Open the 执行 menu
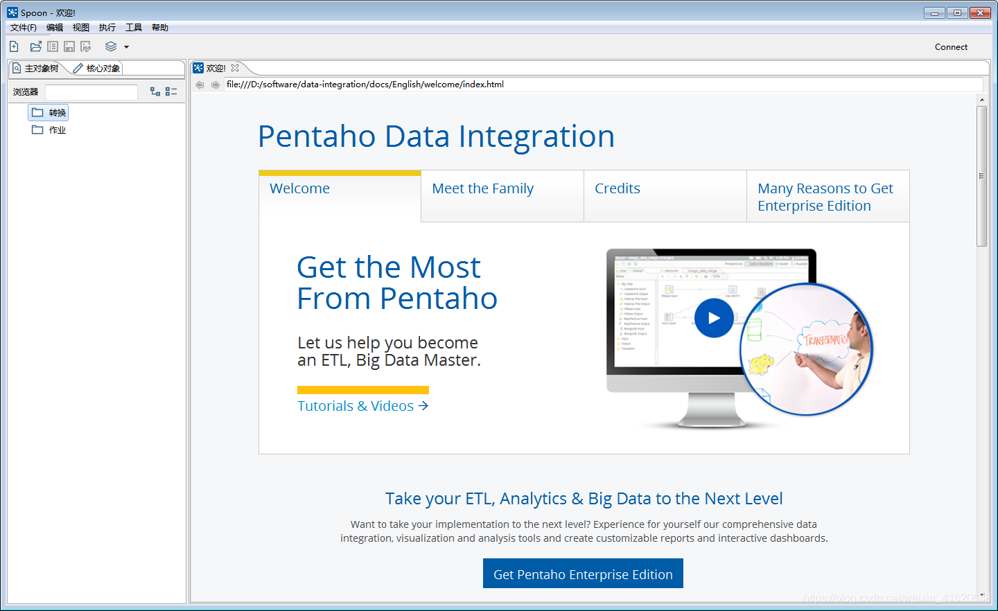 click(107, 28)
